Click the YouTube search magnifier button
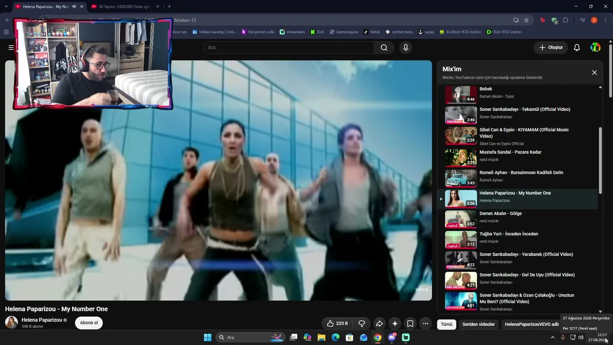 tap(384, 47)
